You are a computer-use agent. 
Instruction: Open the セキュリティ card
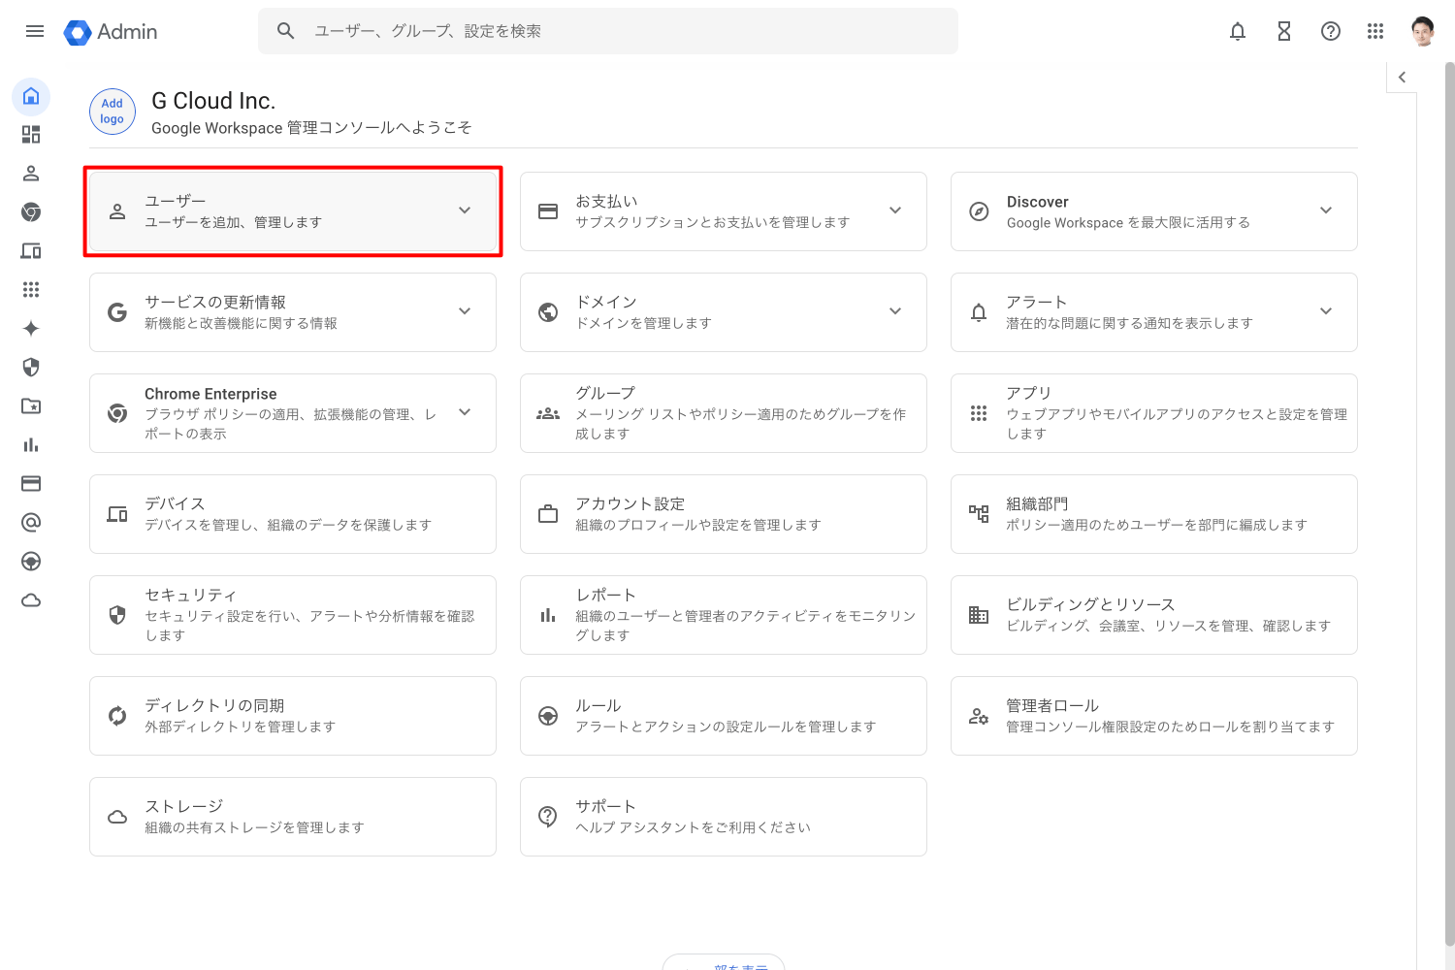point(293,615)
